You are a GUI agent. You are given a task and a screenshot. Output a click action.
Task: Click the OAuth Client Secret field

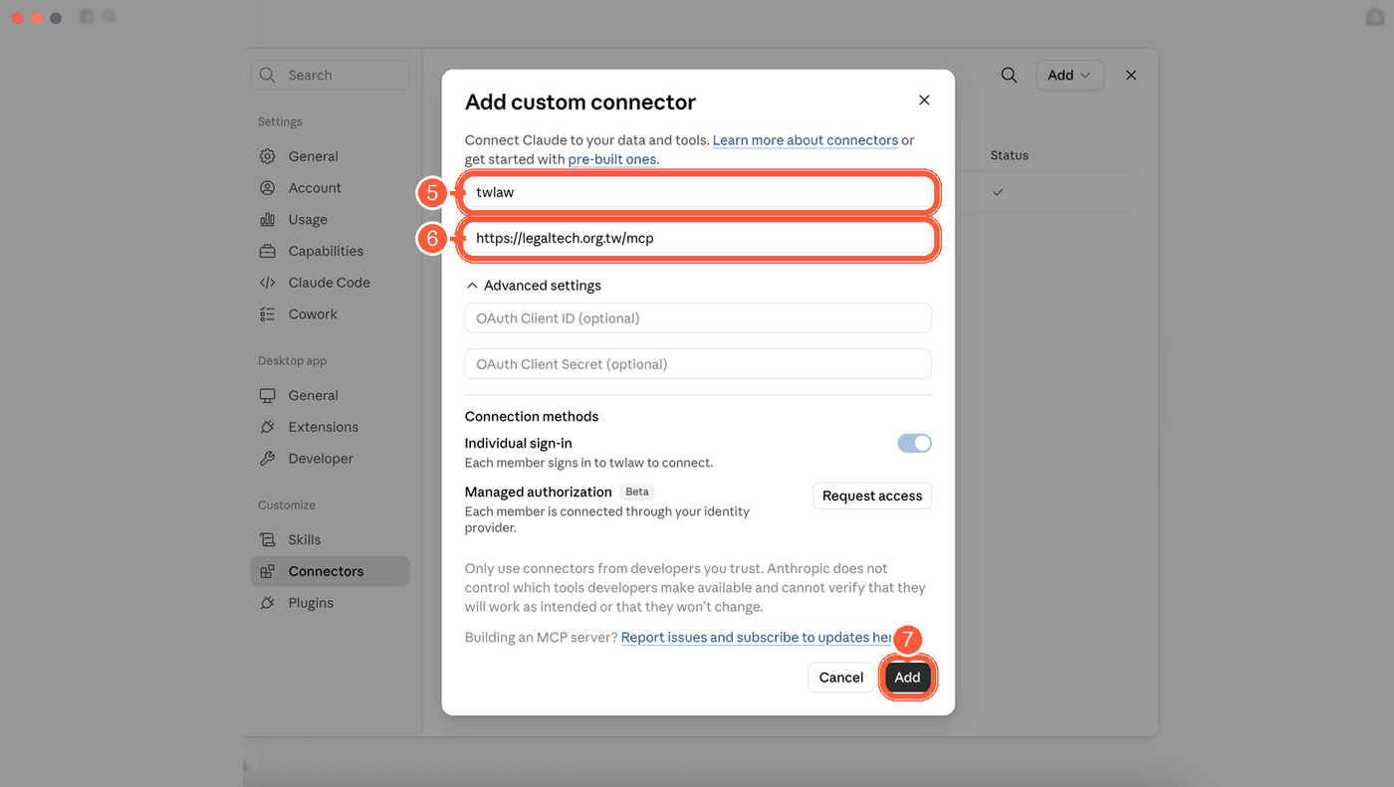[698, 364]
